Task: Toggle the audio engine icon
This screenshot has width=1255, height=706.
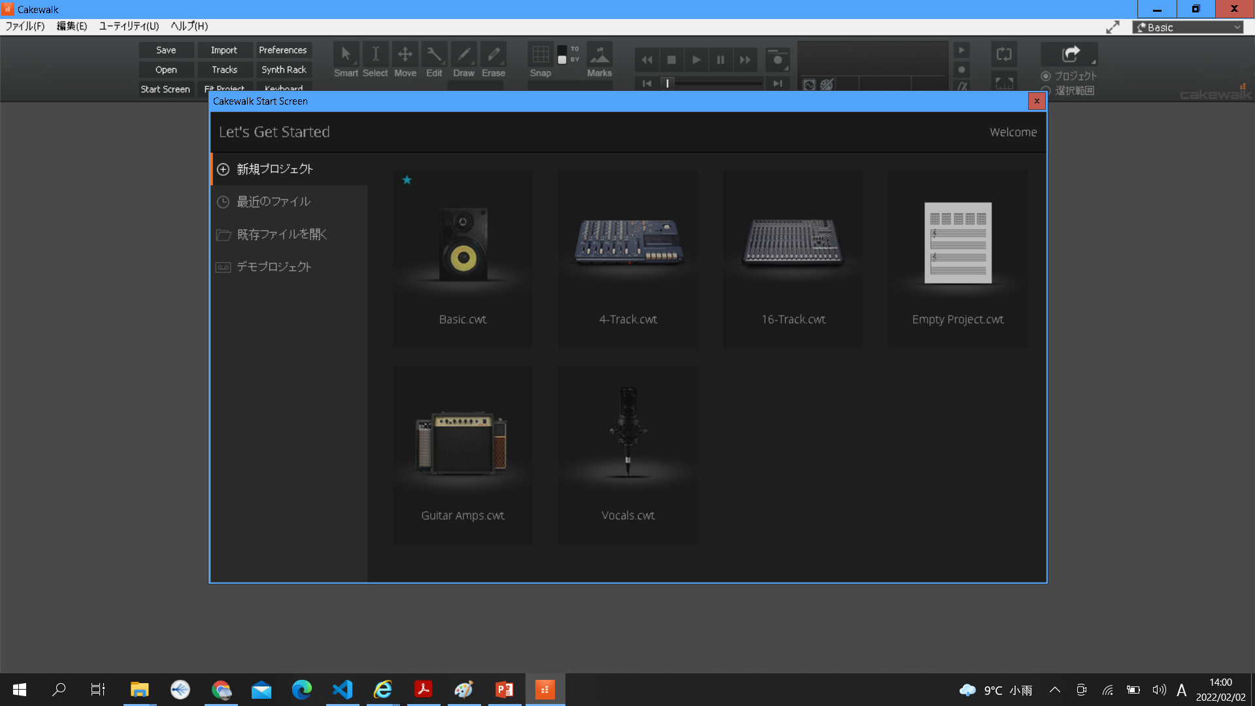Action: click(809, 85)
